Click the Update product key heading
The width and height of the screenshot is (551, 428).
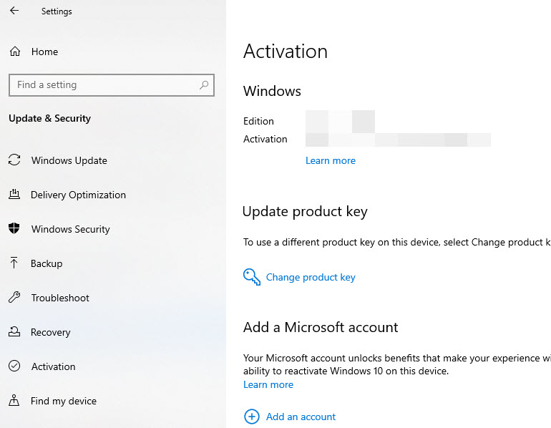[x=305, y=212]
